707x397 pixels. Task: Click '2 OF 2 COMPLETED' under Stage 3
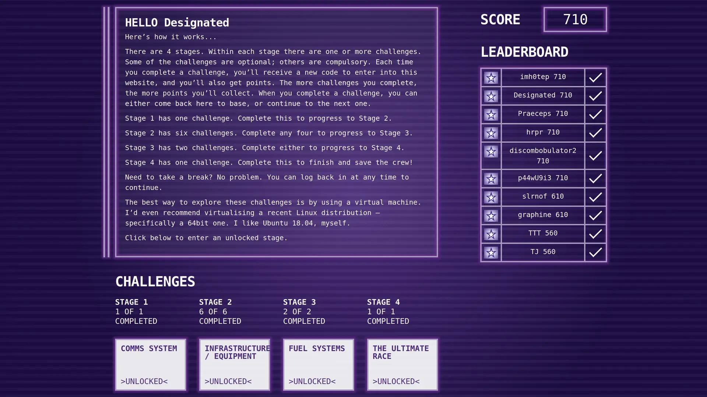(304, 316)
